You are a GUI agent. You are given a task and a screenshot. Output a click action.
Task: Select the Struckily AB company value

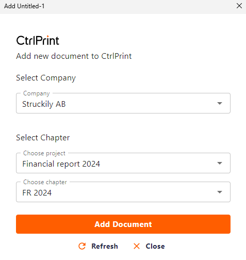coord(44,104)
